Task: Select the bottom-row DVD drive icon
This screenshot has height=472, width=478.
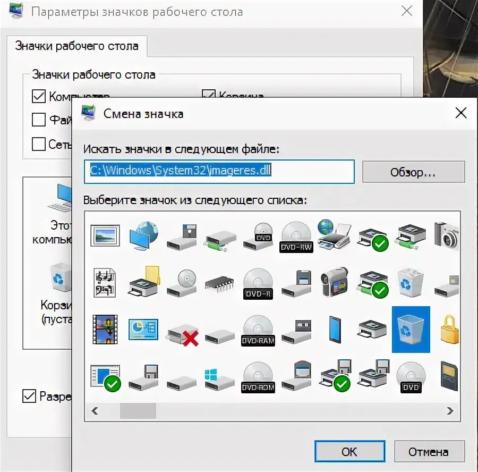Action: tap(411, 378)
